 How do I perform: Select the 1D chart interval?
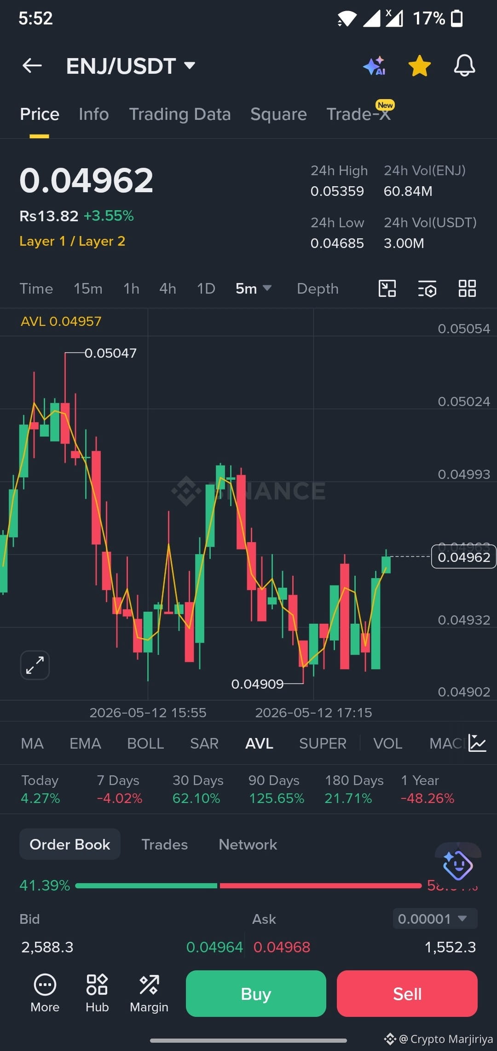click(206, 289)
